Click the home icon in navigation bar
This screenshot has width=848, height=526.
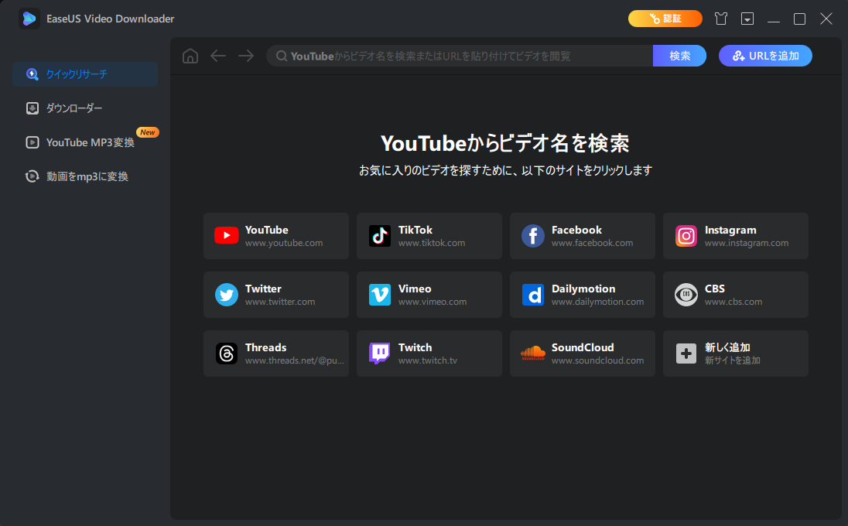pyautogui.click(x=190, y=56)
